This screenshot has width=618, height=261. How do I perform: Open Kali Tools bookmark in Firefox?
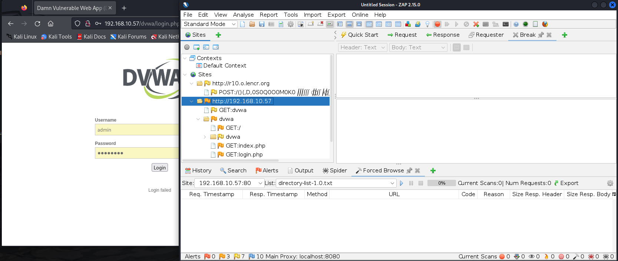(x=56, y=37)
